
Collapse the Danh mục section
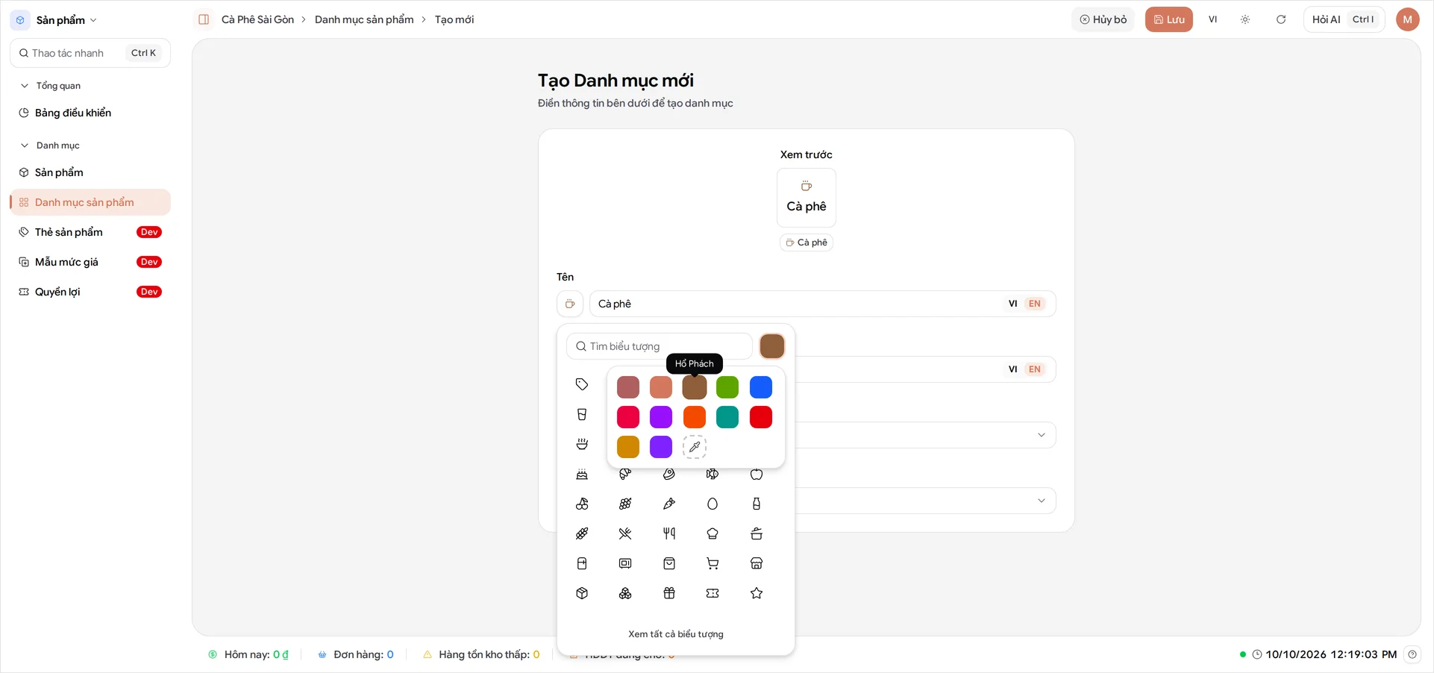pyautogui.click(x=50, y=145)
